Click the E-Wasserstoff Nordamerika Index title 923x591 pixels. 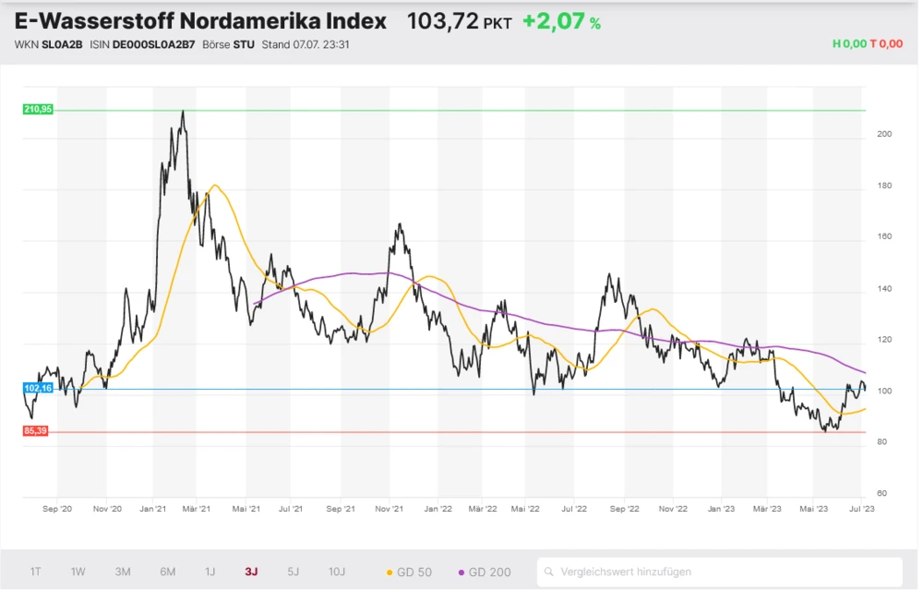click(200, 22)
